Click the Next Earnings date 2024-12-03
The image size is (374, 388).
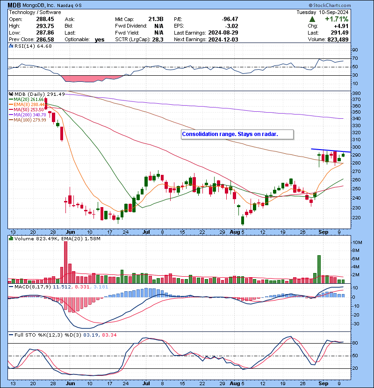tap(223, 39)
